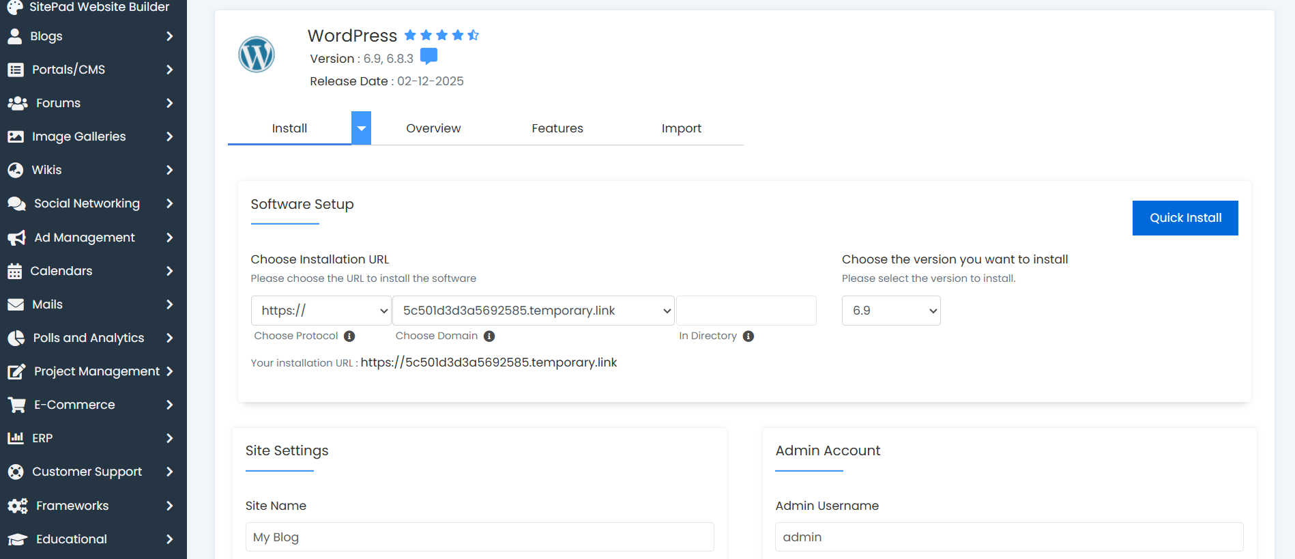Click the Portals/CMS list icon
This screenshot has width=1295, height=559.
[x=16, y=70]
